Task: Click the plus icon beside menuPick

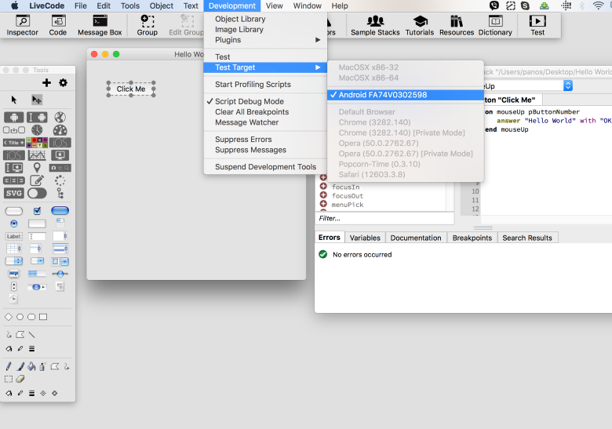Action: (323, 204)
